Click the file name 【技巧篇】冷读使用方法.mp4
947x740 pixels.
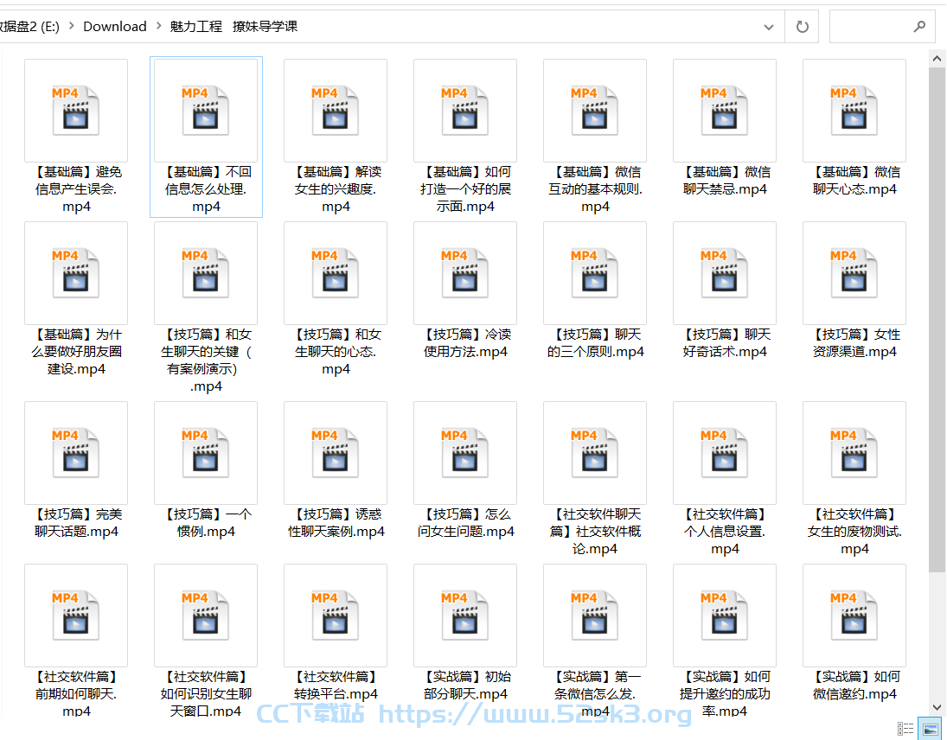coord(465,343)
